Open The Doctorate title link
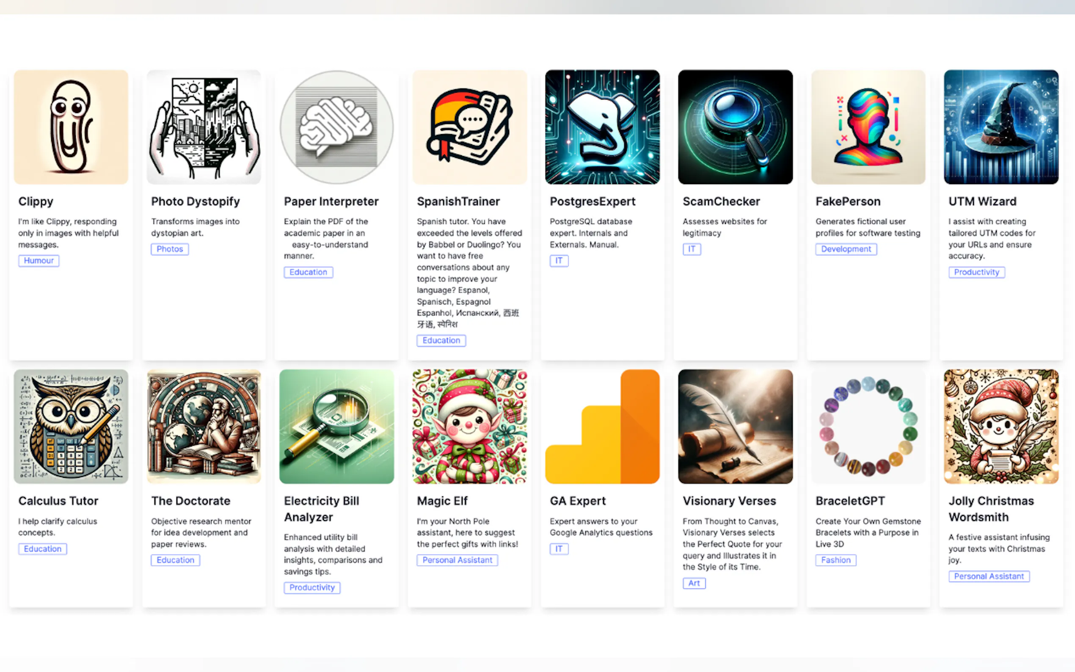This screenshot has width=1075, height=672. 190,501
